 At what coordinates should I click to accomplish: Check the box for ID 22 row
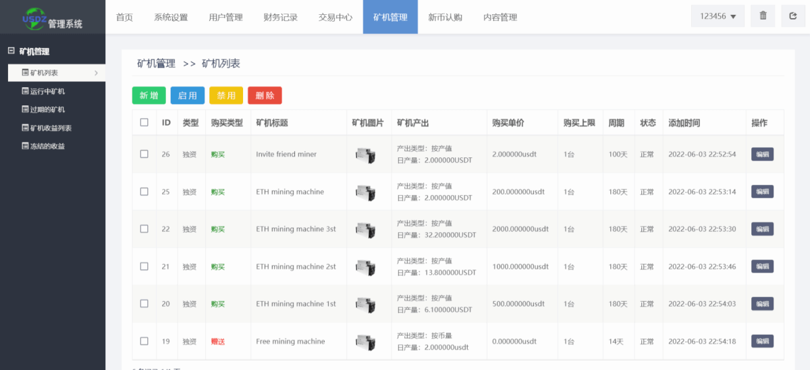tap(144, 229)
